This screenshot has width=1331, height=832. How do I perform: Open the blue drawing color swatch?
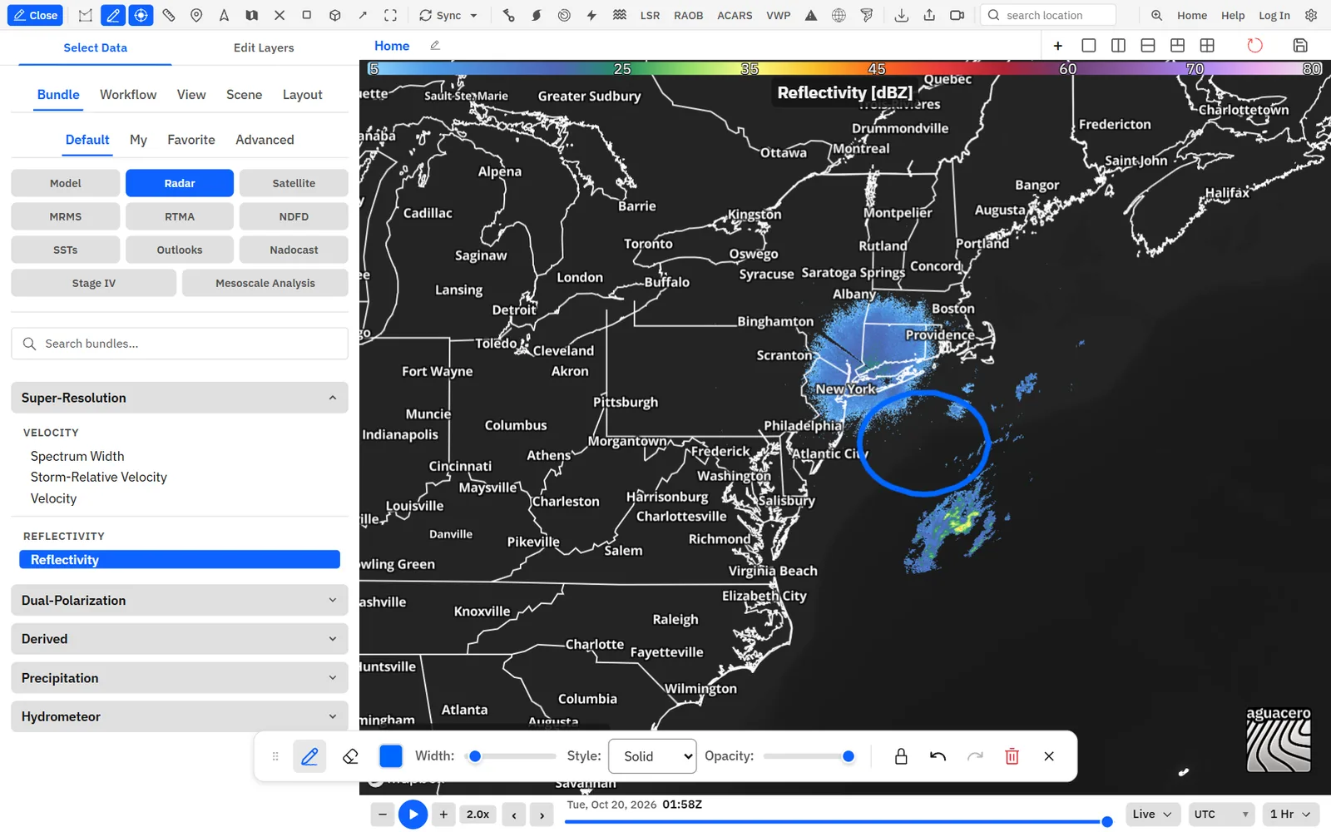pos(390,756)
